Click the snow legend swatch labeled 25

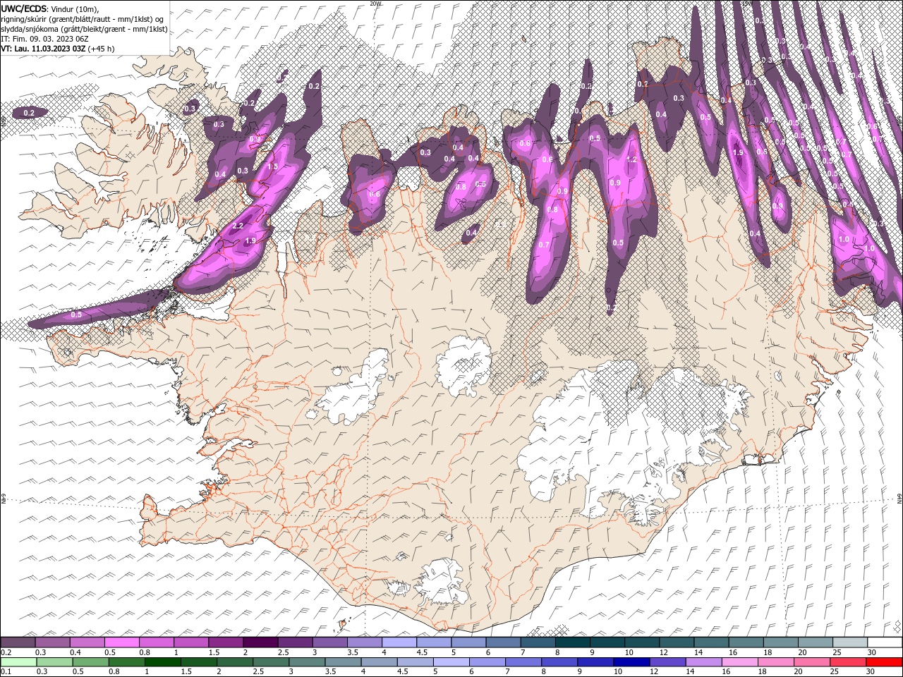[850, 642]
